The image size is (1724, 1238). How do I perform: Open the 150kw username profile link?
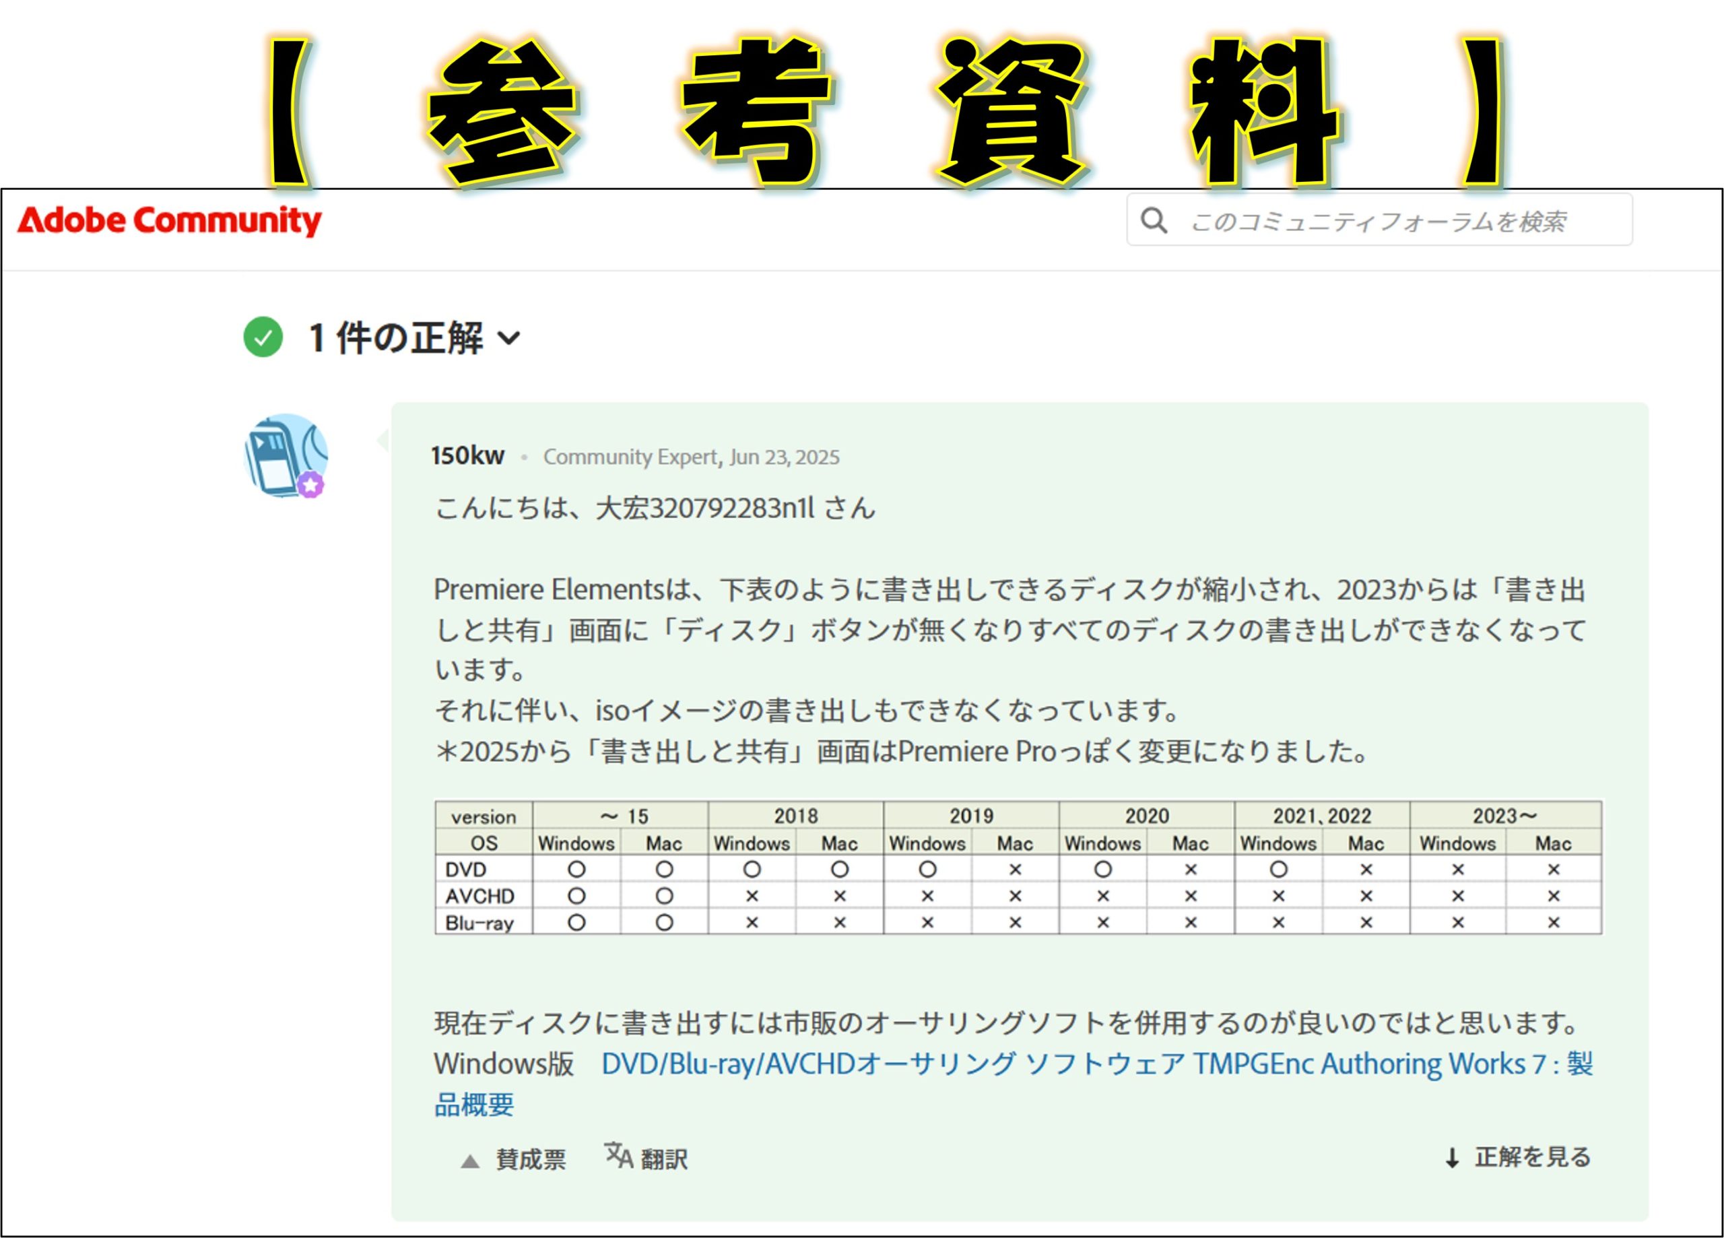point(467,455)
